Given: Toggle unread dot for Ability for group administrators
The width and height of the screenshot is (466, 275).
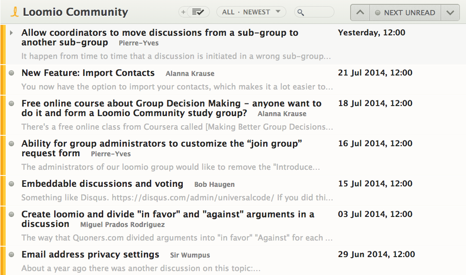Looking at the screenshot, I should click(12, 144).
